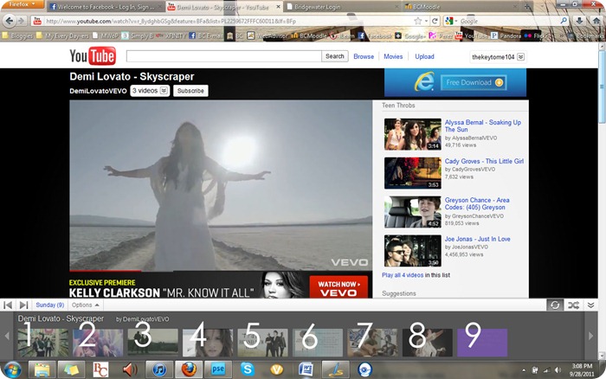Skip to next video in playlist bar
This screenshot has height=379, width=606.
point(23,305)
